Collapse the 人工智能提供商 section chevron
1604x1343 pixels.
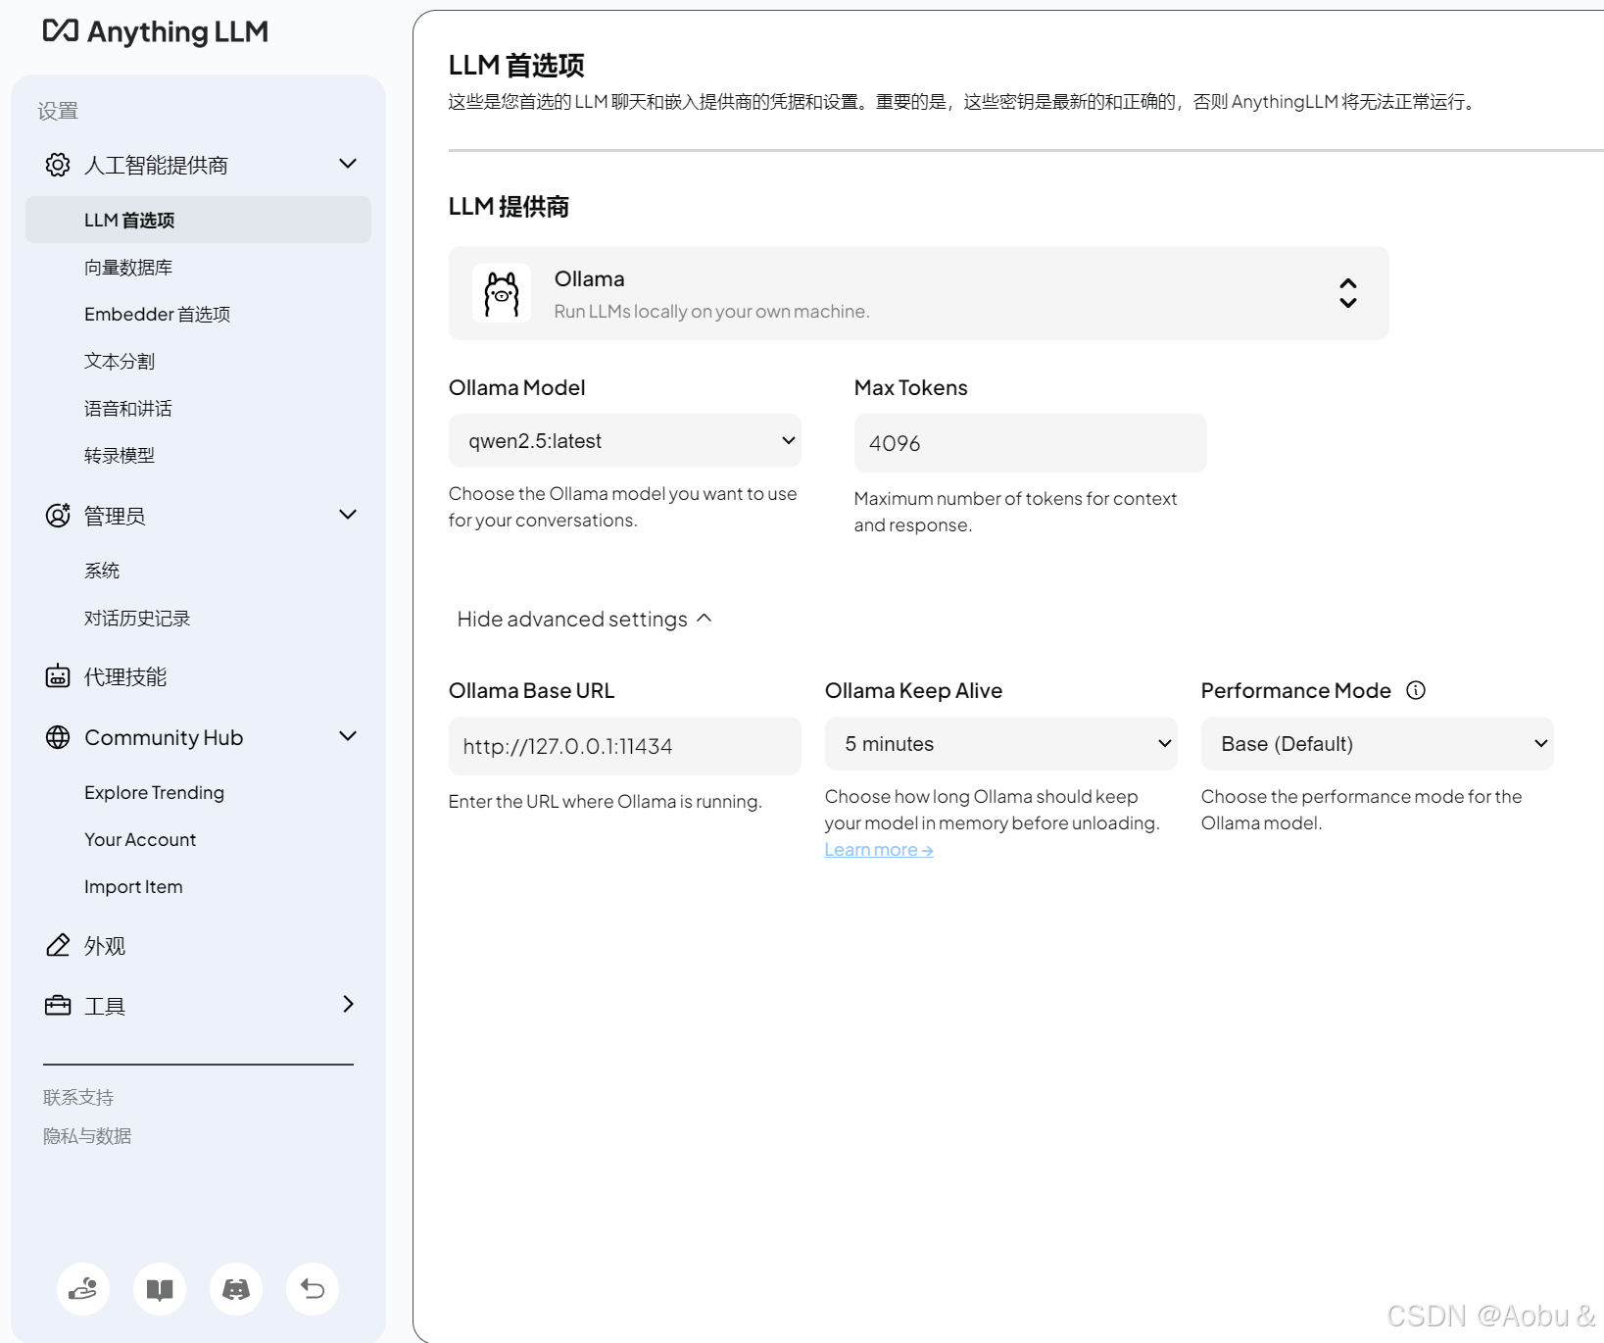pyautogui.click(x=348, y=164)
